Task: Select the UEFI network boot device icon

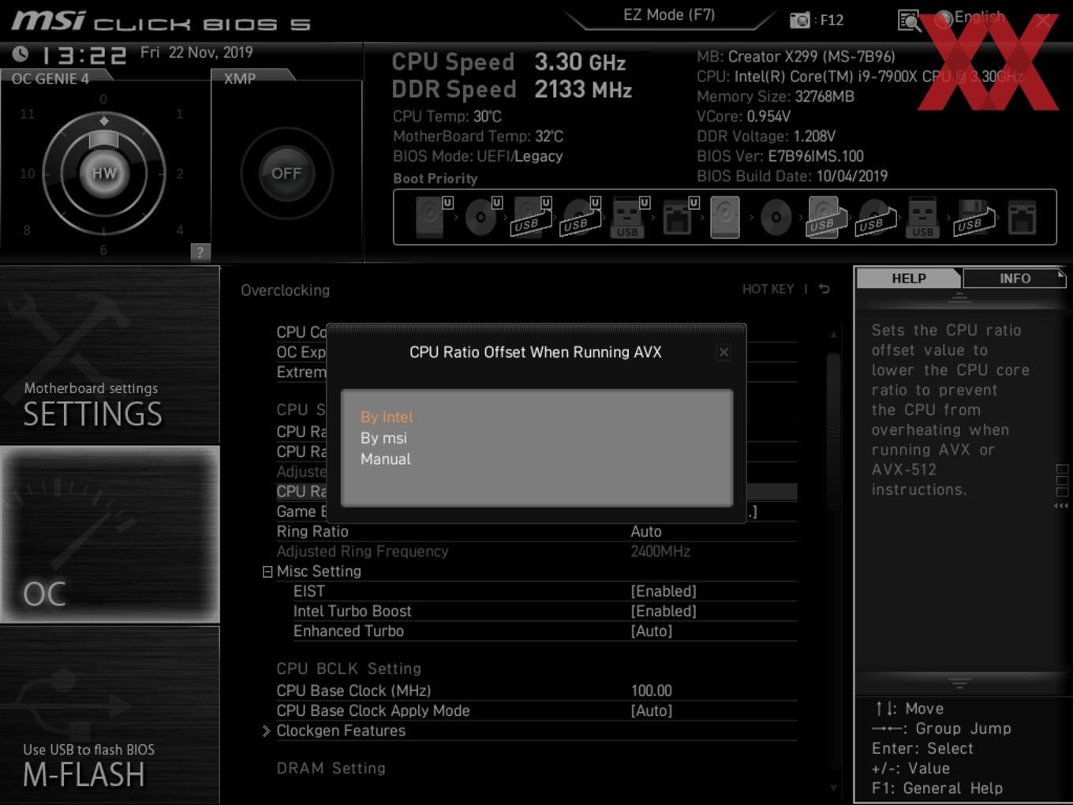Action: pyautogui.click(x=679, y=217)
